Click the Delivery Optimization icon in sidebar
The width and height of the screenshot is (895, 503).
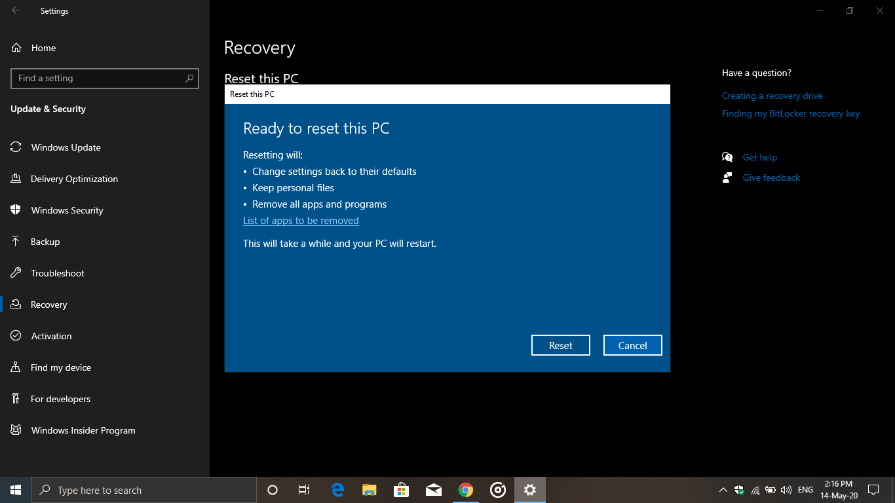click(16, 179)
